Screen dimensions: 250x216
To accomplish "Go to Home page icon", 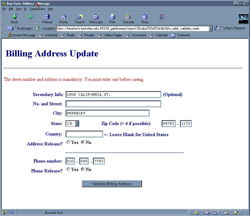I will coord(63,19).
